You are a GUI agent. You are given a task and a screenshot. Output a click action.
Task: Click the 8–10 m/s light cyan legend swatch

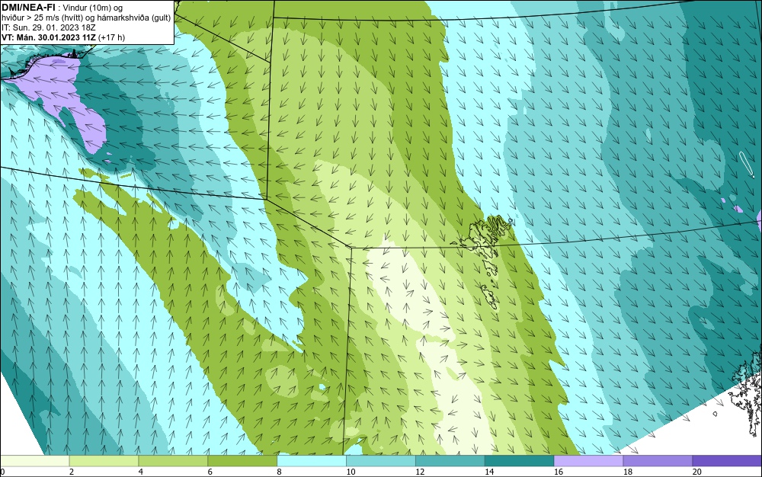coord(312,461)
